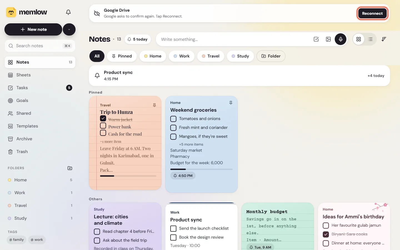Screen dimensions: 400x250
Task: Click the 4:50 PM reminder chip
Action: [x=183, y=176]
